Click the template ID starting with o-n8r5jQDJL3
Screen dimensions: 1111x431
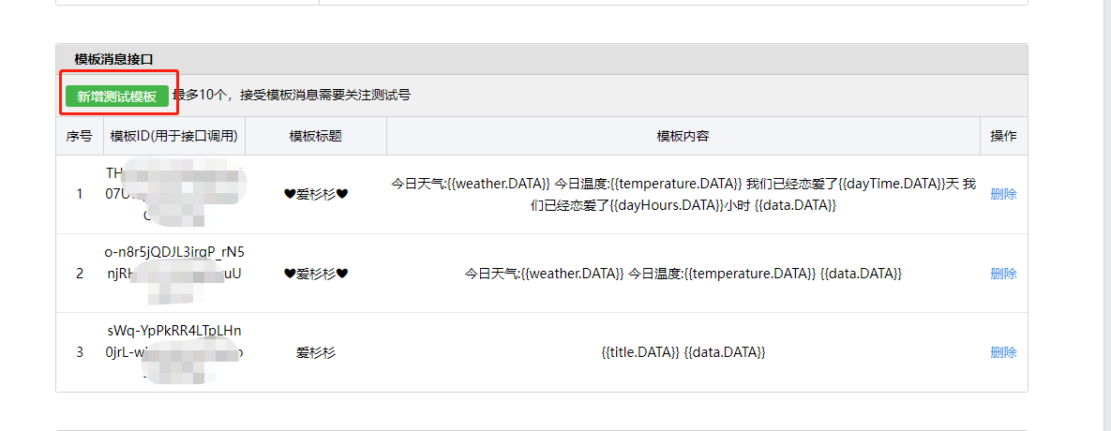point(173,263)
